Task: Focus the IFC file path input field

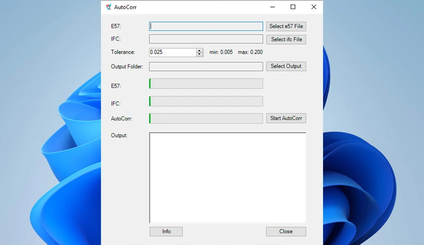Action: pyautogui.click(x=206, y=39)
